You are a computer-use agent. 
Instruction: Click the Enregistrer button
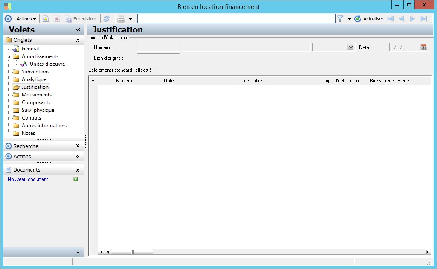click(x=81, y=19)
